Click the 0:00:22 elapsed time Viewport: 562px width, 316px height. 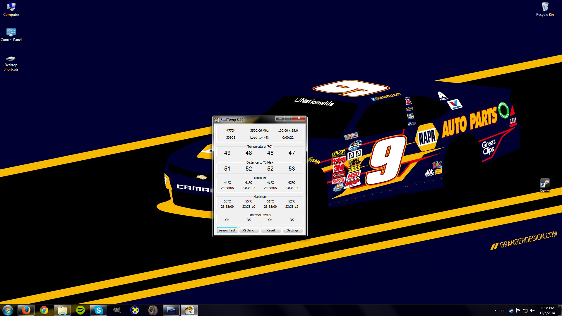click(x=288, y=138)
